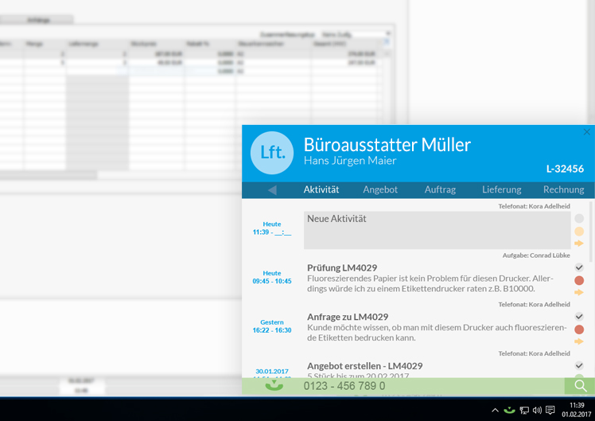
Task: Open the green phone app tray icon
Action: [509, 410]
